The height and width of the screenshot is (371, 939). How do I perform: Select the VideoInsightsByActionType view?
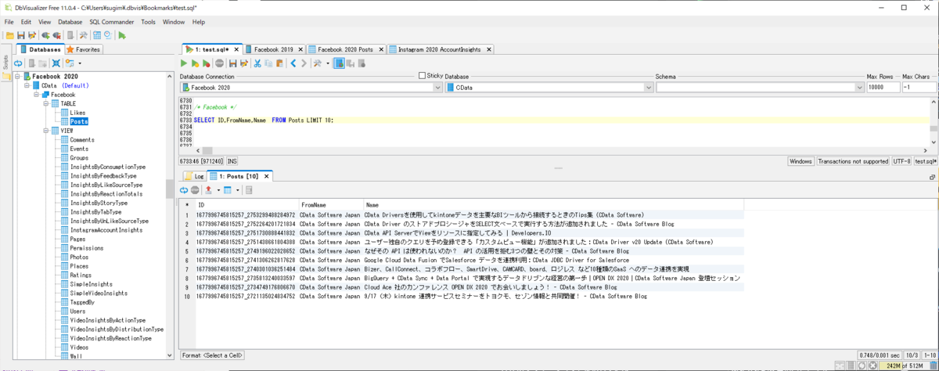(x=108, y=320)
